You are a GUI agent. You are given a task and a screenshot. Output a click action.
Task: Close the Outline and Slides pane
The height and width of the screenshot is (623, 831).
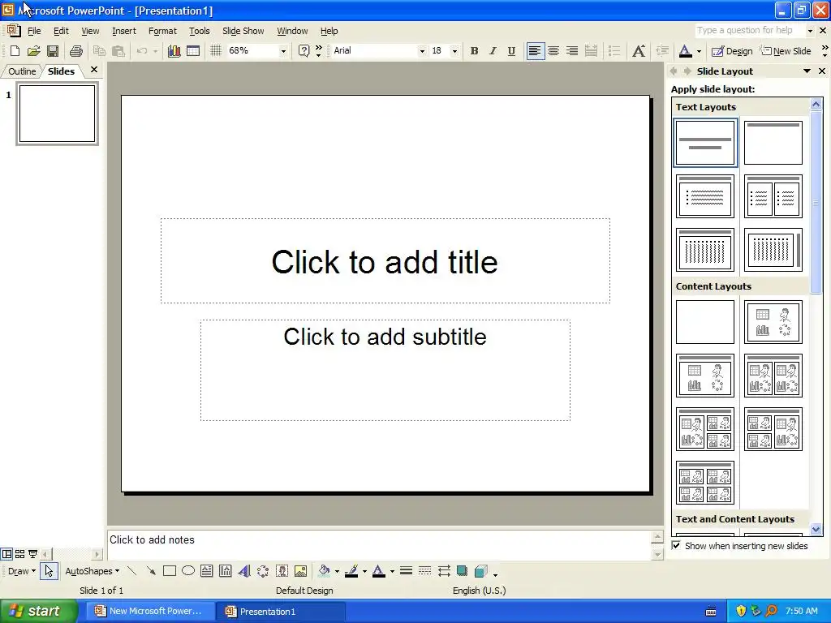point(94,70)
